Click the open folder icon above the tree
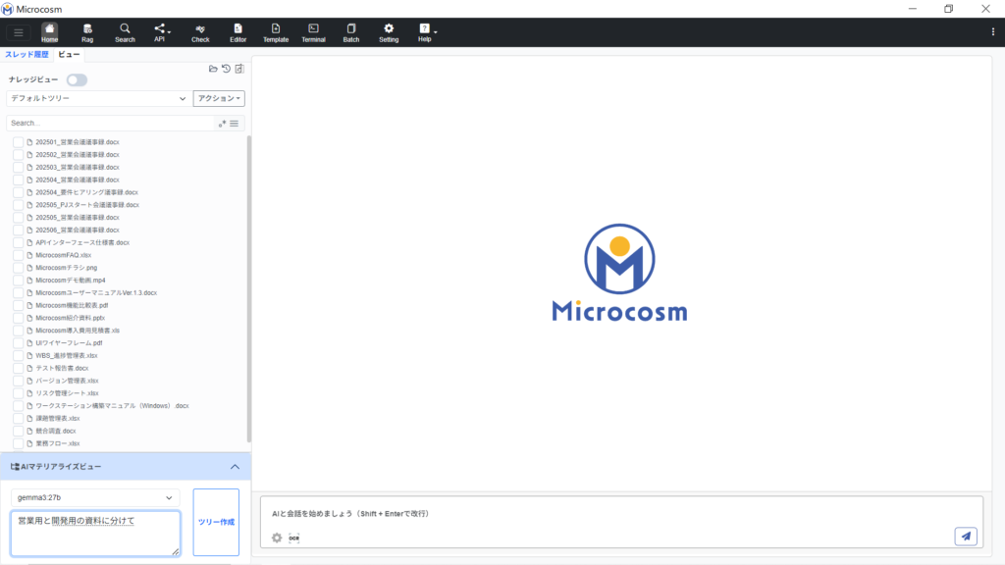The height and width of the screenshot is (565, 1005). tap(213, 69)
